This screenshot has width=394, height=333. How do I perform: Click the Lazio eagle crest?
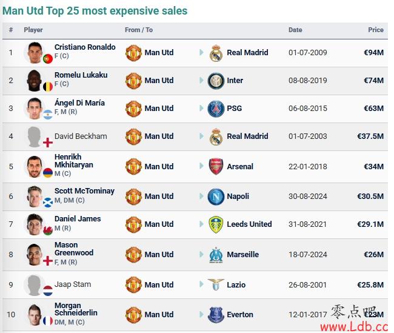pos(216,284)
